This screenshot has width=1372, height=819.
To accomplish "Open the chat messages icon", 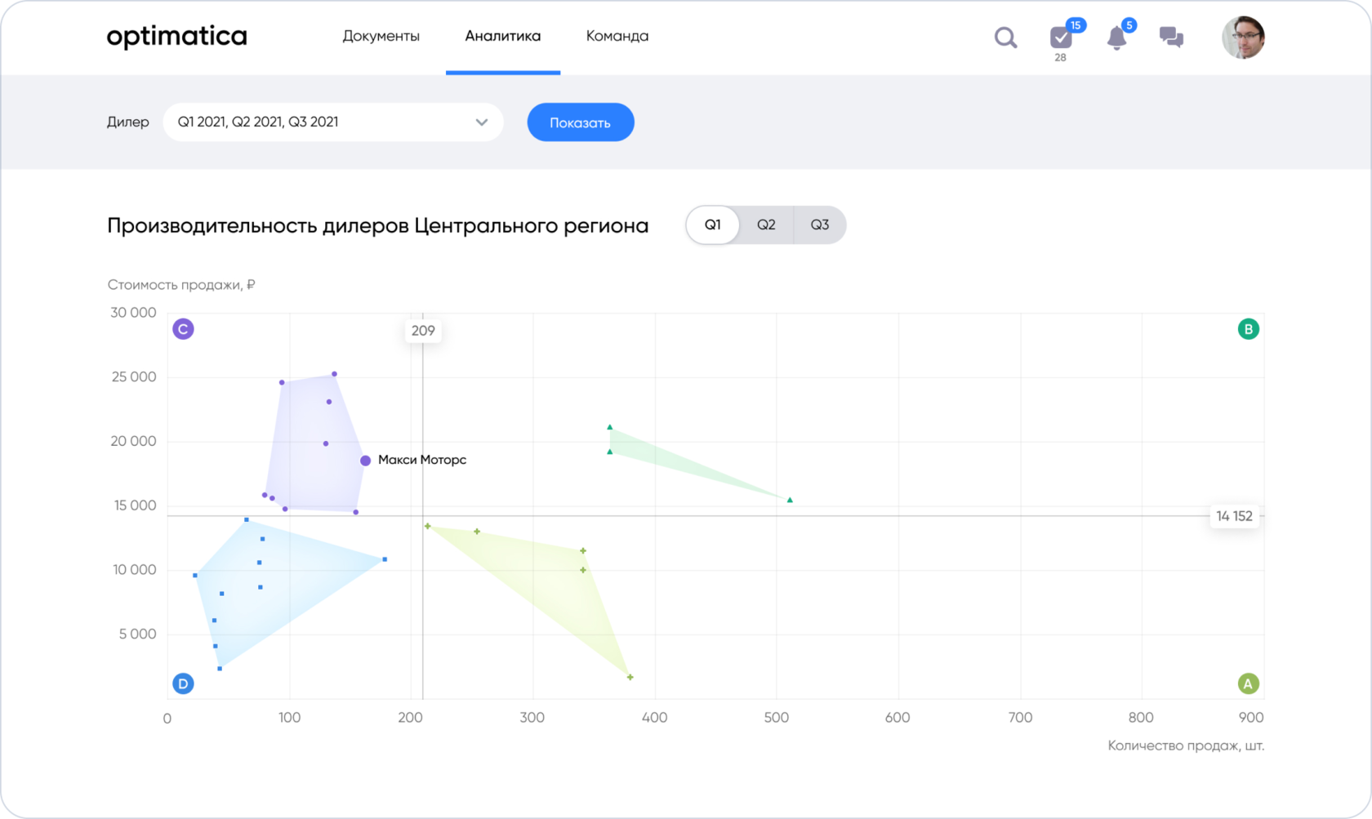I will pos(1171,38).
